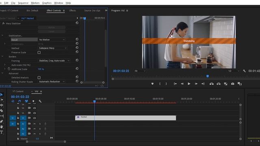
Task: Lock video track V1
Action: click(x=18, y=118)
